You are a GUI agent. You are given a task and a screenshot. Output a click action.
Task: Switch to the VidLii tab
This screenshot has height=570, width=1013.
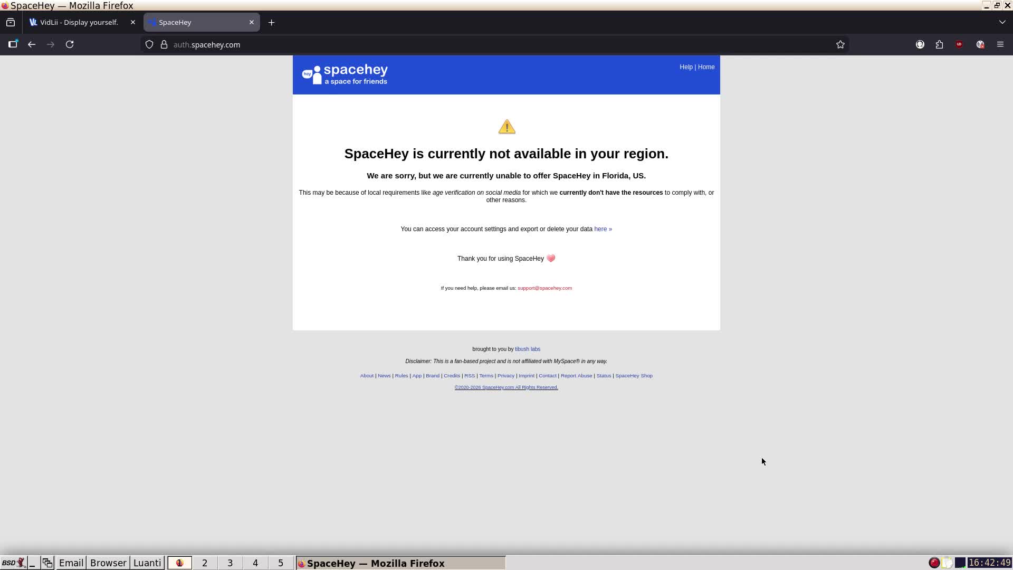pyautogui.click(x=79, y=22)
